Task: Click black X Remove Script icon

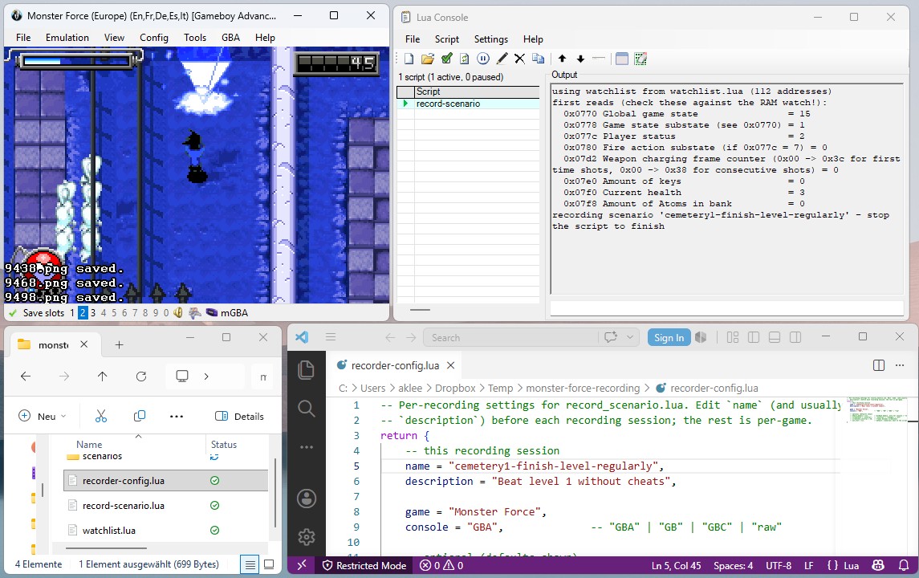Action: tap(520, 59)
